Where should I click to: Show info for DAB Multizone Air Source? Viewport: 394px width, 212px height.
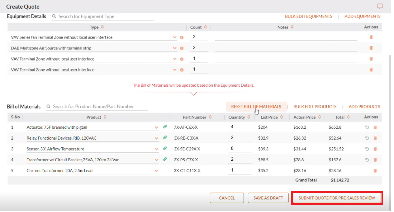coord(182,48)
